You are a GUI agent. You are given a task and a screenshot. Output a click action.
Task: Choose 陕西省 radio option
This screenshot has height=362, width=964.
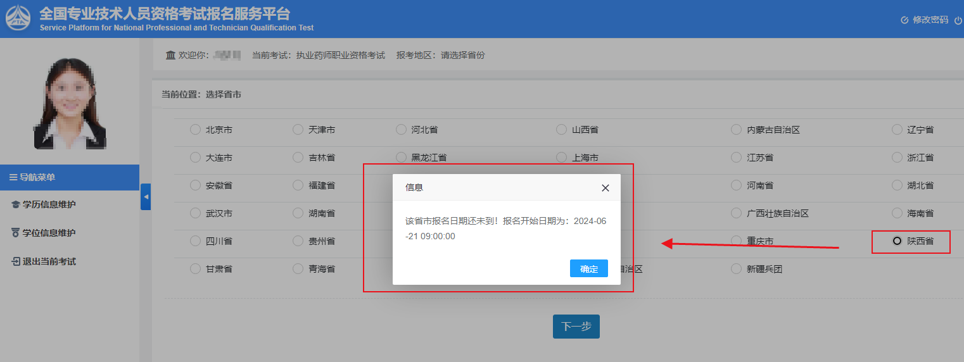pyautogui.click(x=897, y=241)
